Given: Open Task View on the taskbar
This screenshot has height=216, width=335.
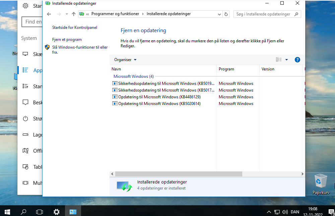Looking at the screenshot, I should coord(40,212).
